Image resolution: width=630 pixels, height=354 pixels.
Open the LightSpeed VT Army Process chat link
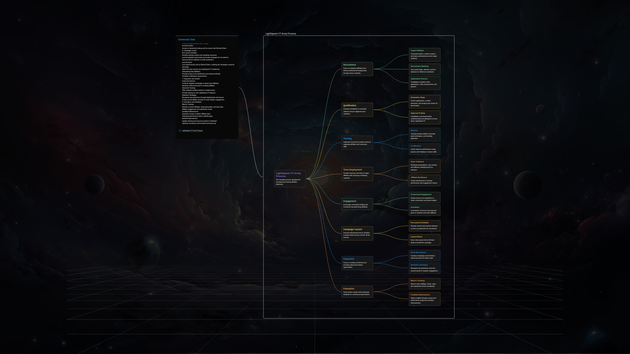tap(193, 130)
